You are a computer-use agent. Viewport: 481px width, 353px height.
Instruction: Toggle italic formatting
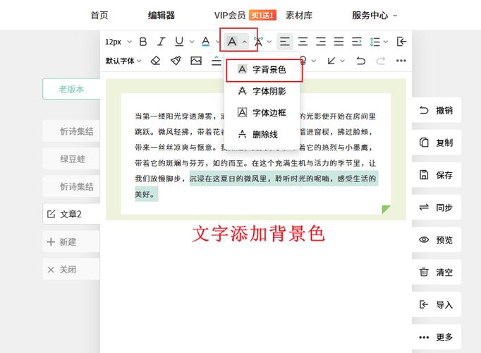coord(161,42)
